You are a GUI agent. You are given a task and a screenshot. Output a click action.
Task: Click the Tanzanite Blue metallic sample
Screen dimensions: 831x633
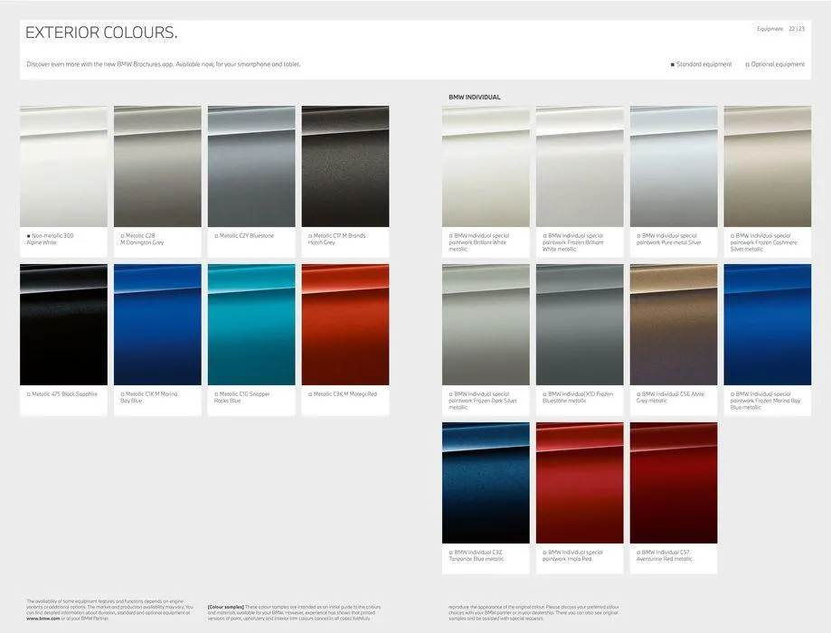[486, 483]
